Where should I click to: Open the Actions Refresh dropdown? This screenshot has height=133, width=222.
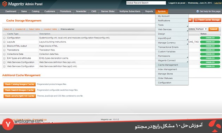[x=201, y=29]
